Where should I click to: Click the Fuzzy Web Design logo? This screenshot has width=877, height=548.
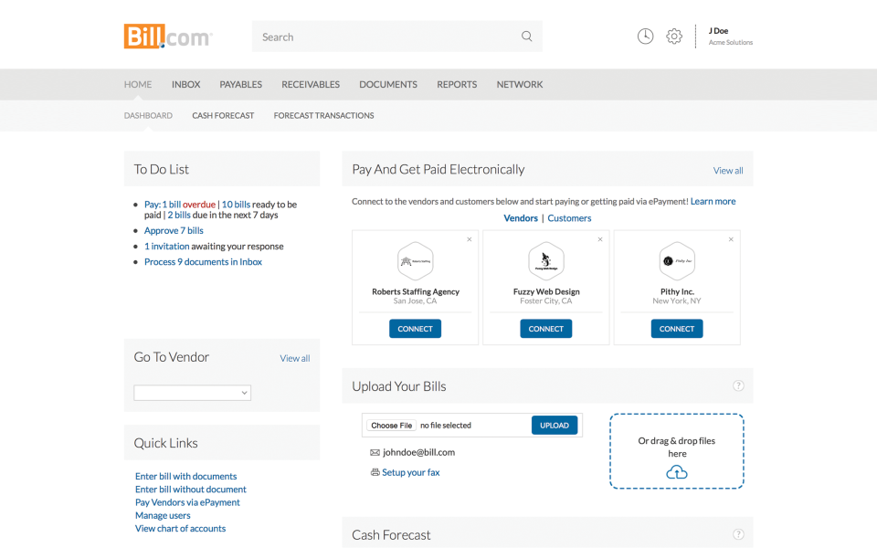point(545,261)
